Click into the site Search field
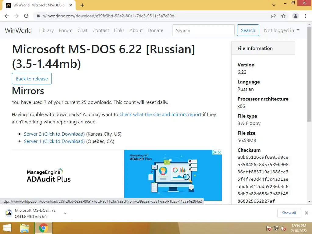This screenshot has height=234, width=312. coord(203,30)
